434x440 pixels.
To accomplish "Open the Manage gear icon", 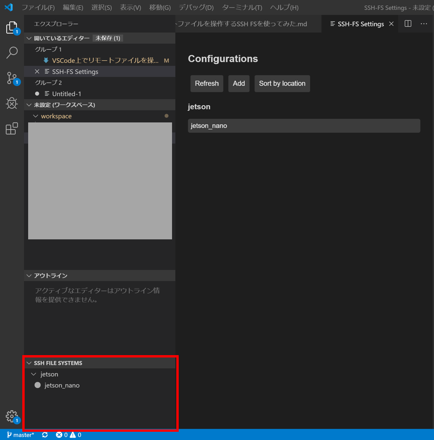I will (x=12, y=417).
